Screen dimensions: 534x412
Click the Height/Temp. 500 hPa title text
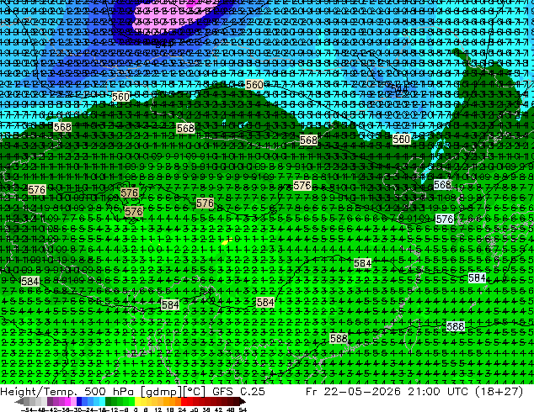tap(69, 391)
